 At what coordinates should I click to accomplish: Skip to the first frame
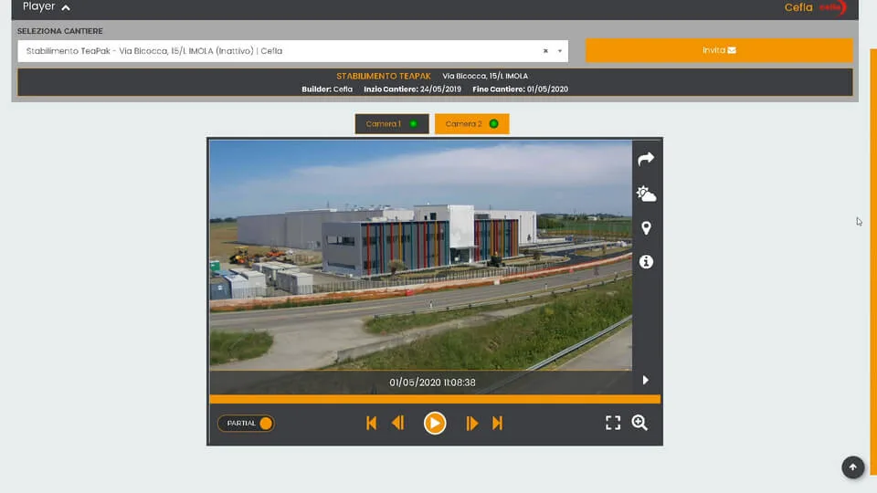(371, 423)
